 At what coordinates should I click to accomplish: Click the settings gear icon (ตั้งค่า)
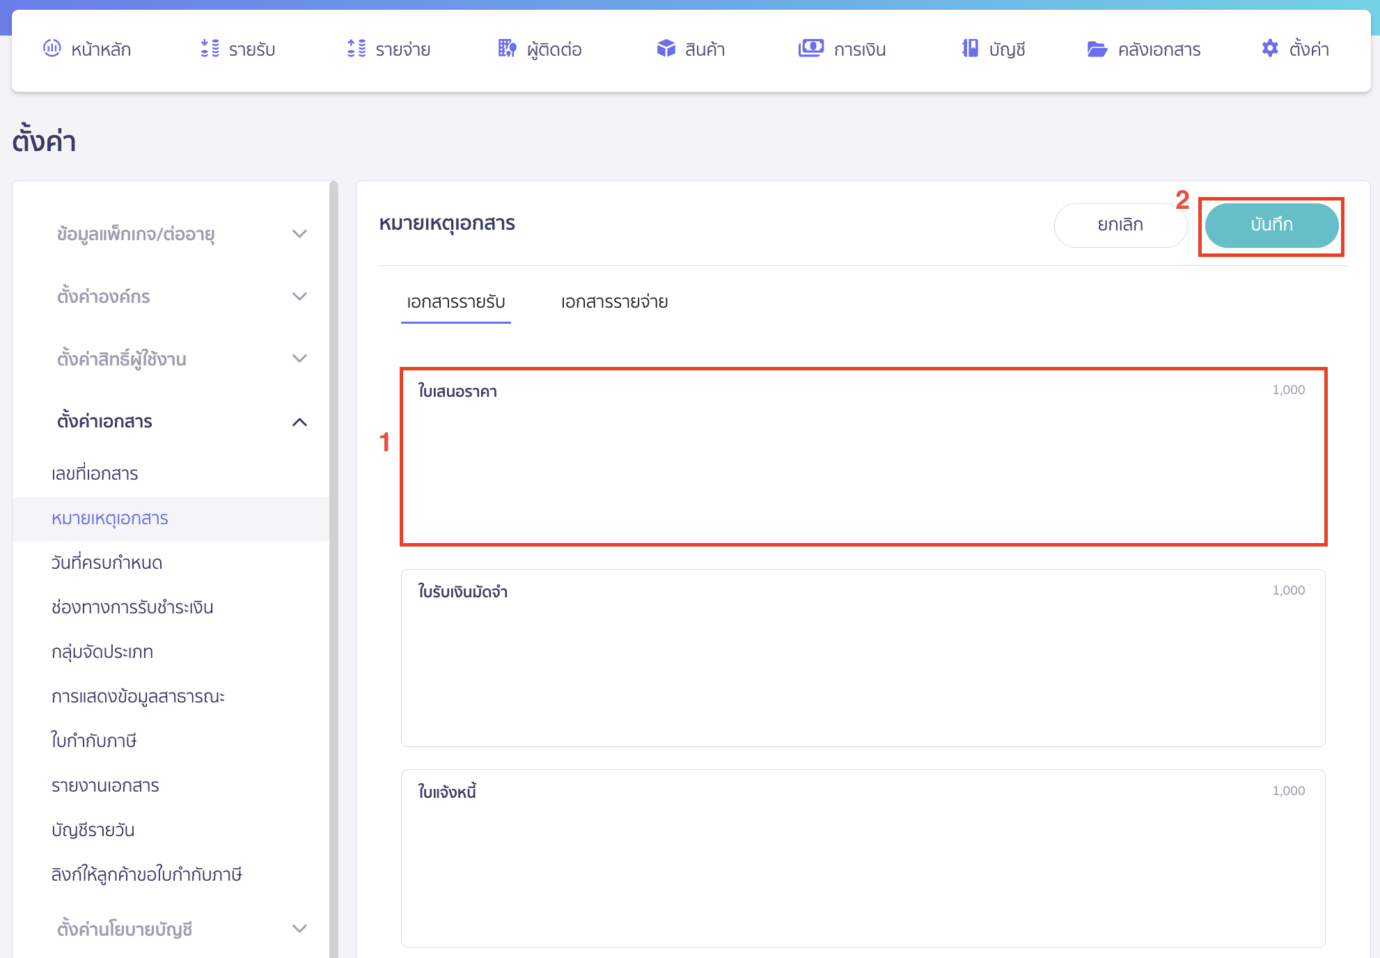tap(1269, 48)
